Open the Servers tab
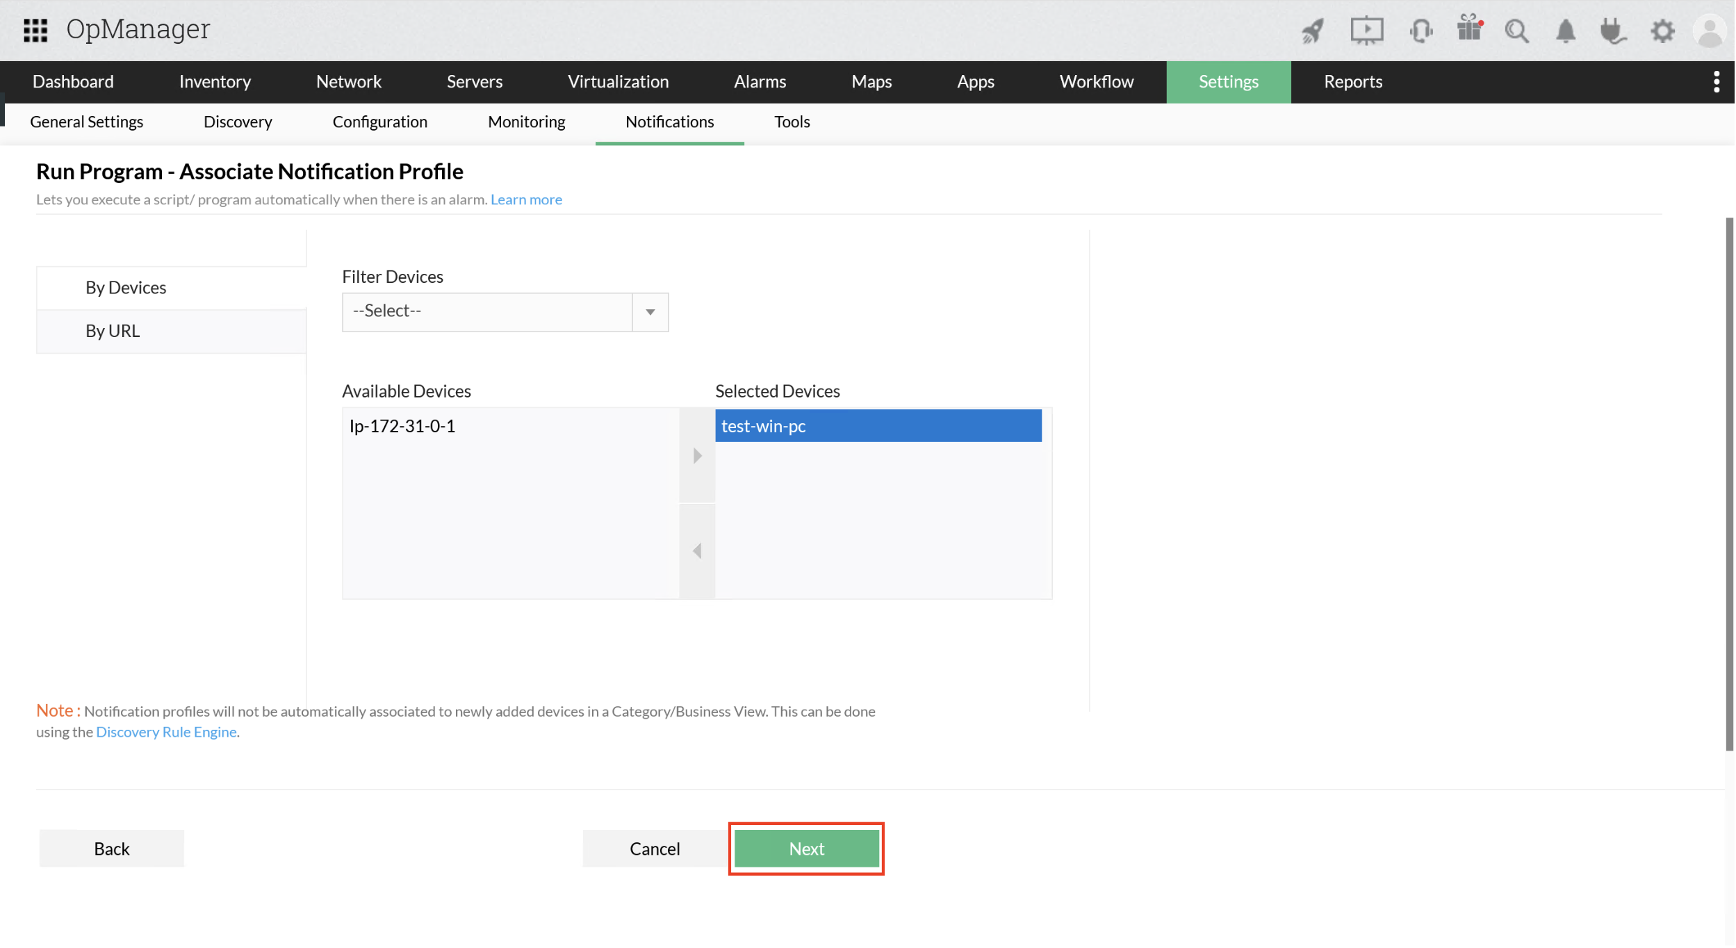1736x948 pixels. coord(475,82)
